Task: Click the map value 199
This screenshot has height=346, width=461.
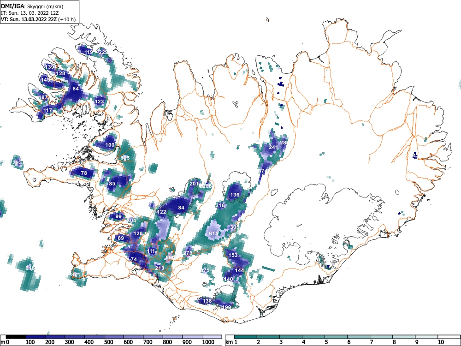Action: point(227,307)
